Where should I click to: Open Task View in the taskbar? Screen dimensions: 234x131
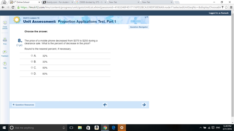[x=71, y=128]
